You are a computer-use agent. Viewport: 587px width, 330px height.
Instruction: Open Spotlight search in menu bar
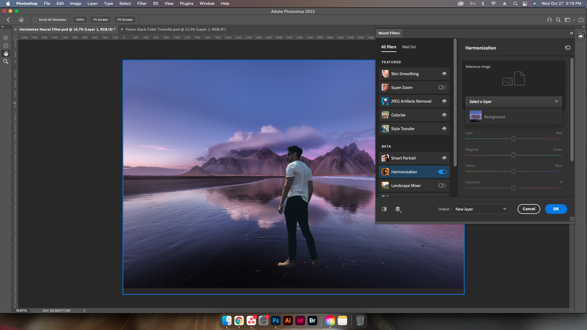click(x=515, y=3)
